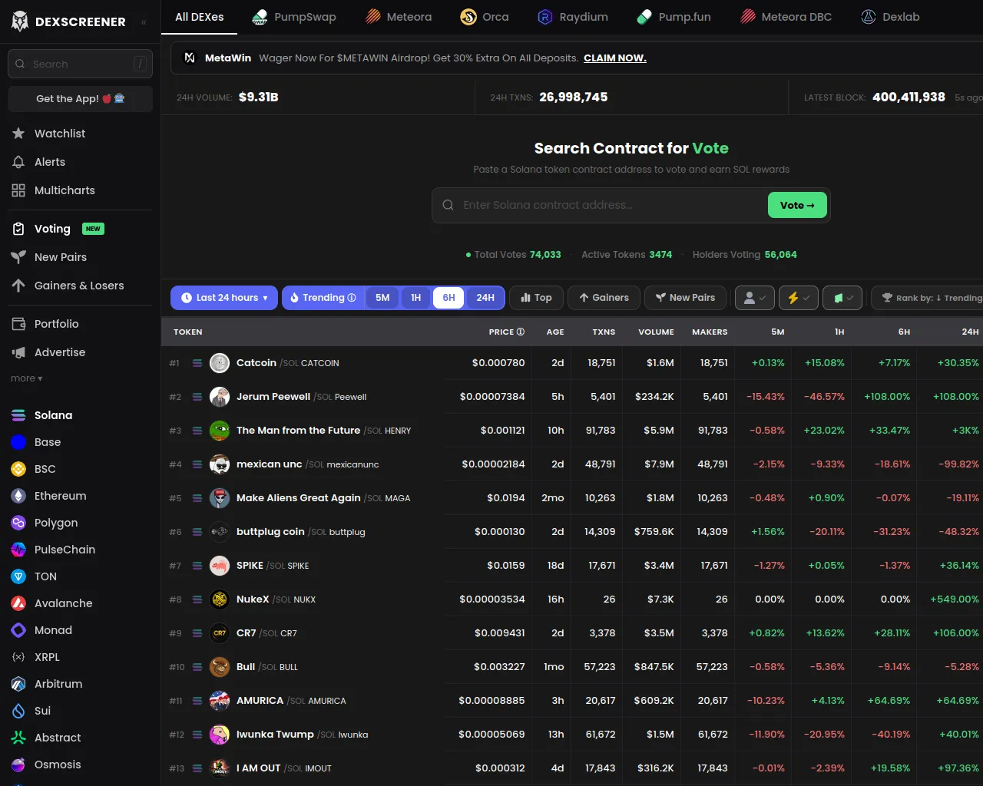Expand the 'more' sidebar section

[x=27, y=378]
